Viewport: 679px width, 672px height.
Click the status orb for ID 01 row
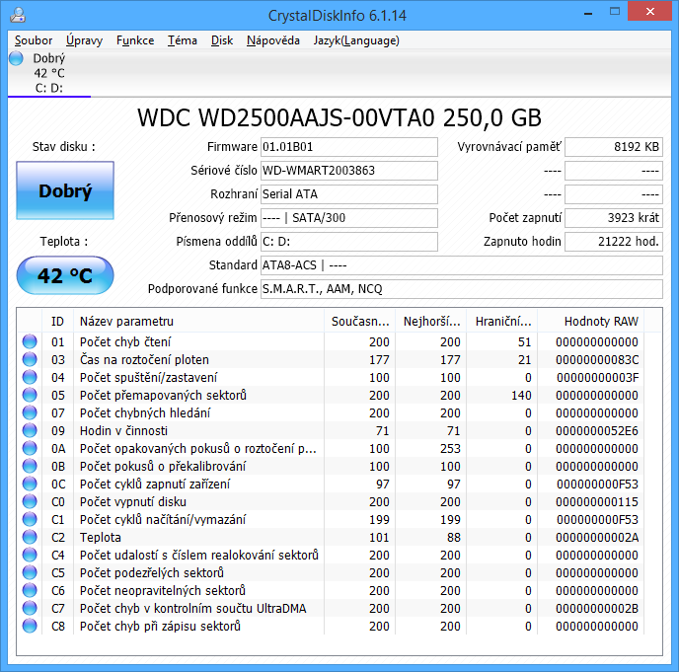pos(30,341)
